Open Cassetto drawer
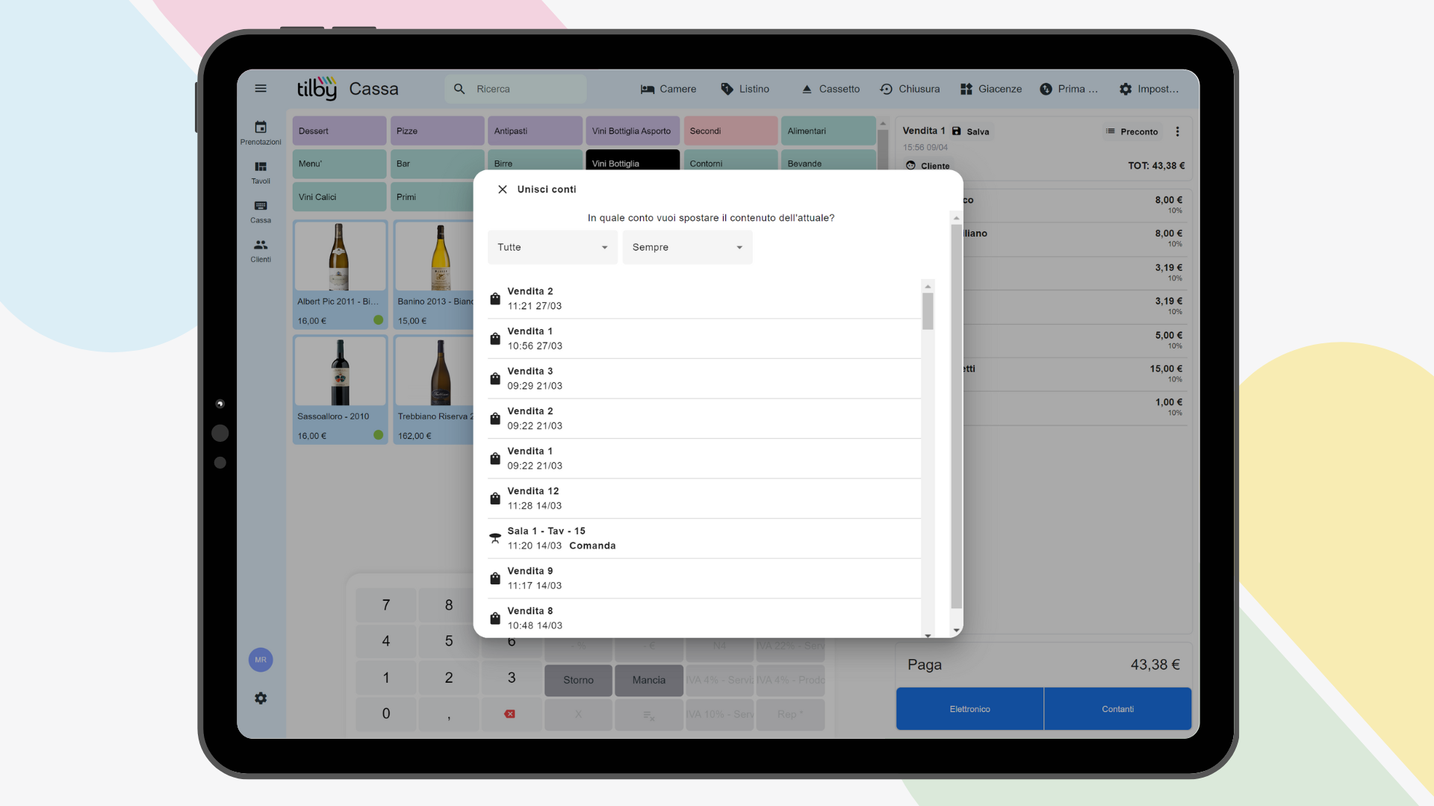 pos(831,89)
